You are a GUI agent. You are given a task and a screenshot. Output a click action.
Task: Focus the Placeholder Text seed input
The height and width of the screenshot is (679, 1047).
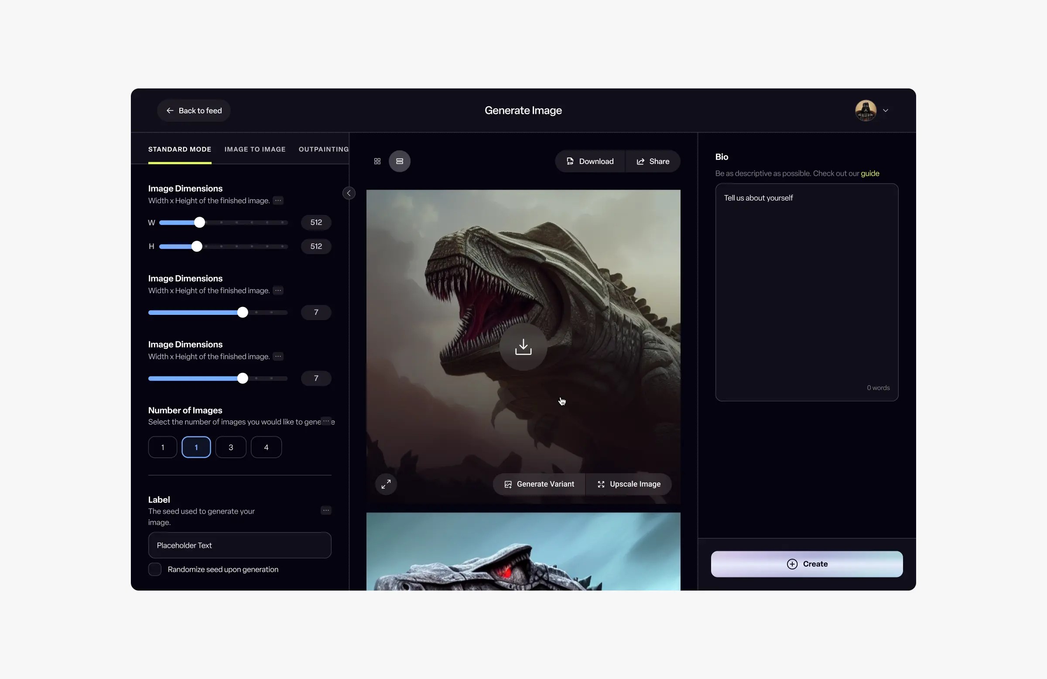pos(240,545)
